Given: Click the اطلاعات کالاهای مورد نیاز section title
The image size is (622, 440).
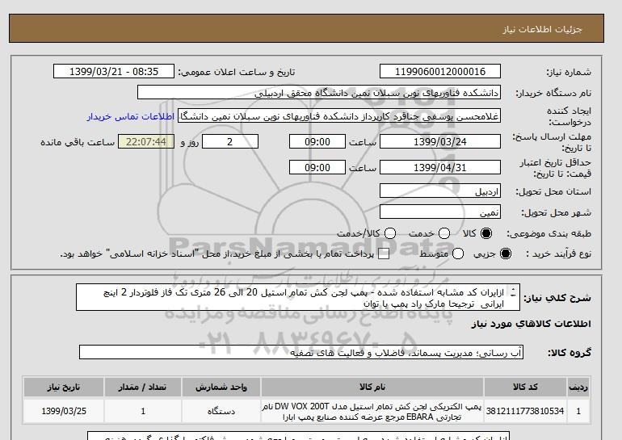Looking at the screenshot, I should 532,324.
